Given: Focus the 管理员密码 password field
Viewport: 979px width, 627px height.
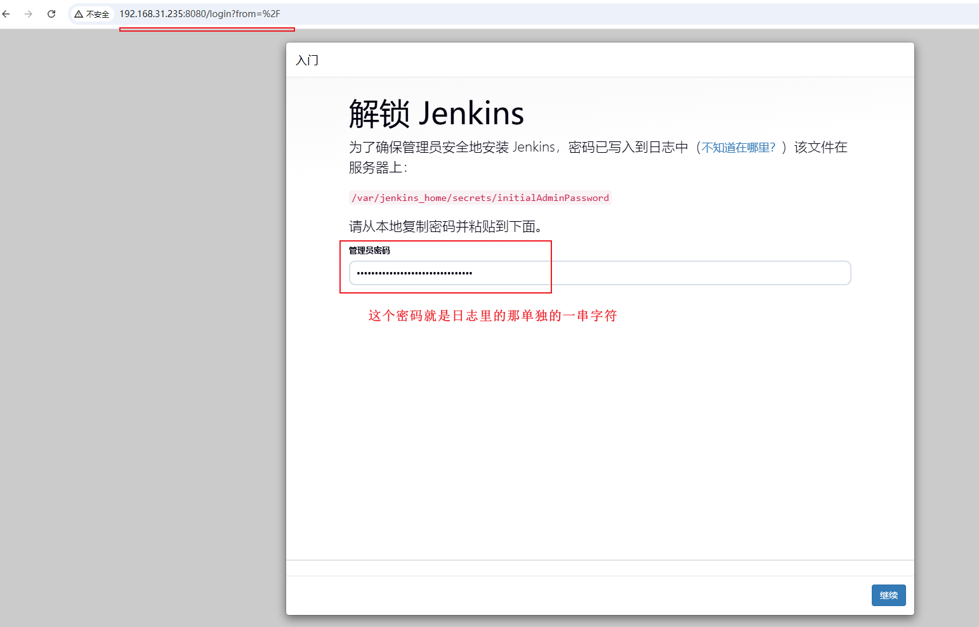Looking at the screenshot, I should pos(600,273).
